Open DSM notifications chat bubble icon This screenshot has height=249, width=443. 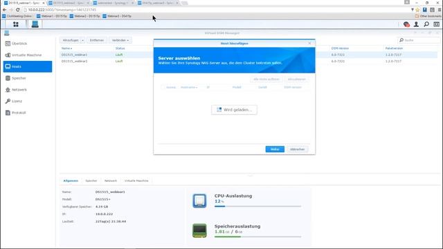(406, 25)
